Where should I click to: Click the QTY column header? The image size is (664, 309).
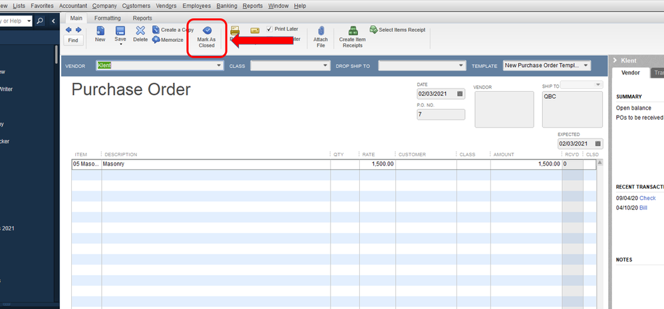[x=339, y=154]
